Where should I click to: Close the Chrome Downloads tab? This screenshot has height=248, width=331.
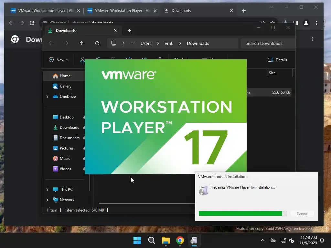click(231, 11)
